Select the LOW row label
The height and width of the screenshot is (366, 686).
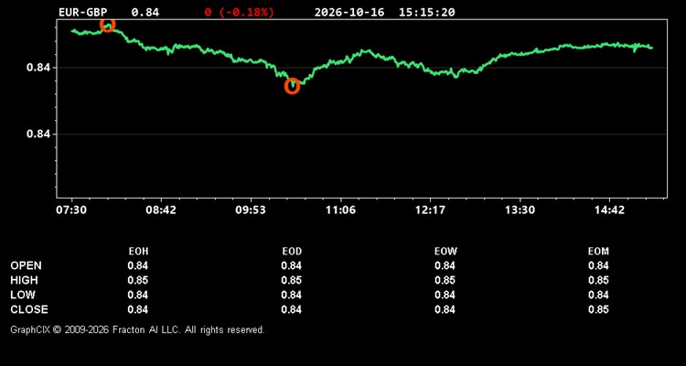(x=23, y=295)
